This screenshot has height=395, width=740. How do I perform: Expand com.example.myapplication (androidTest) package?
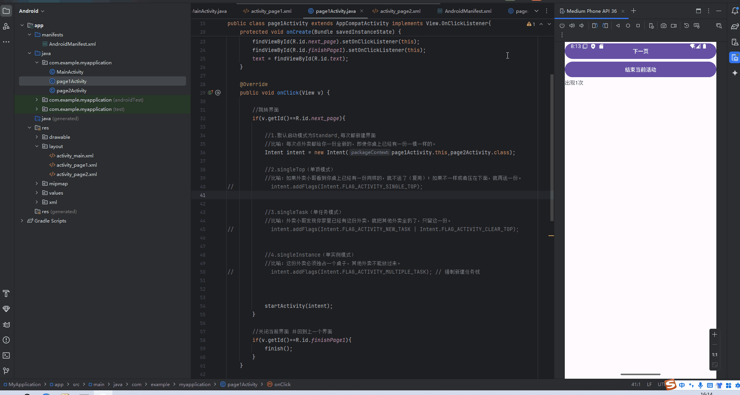(x=37, y=100)
